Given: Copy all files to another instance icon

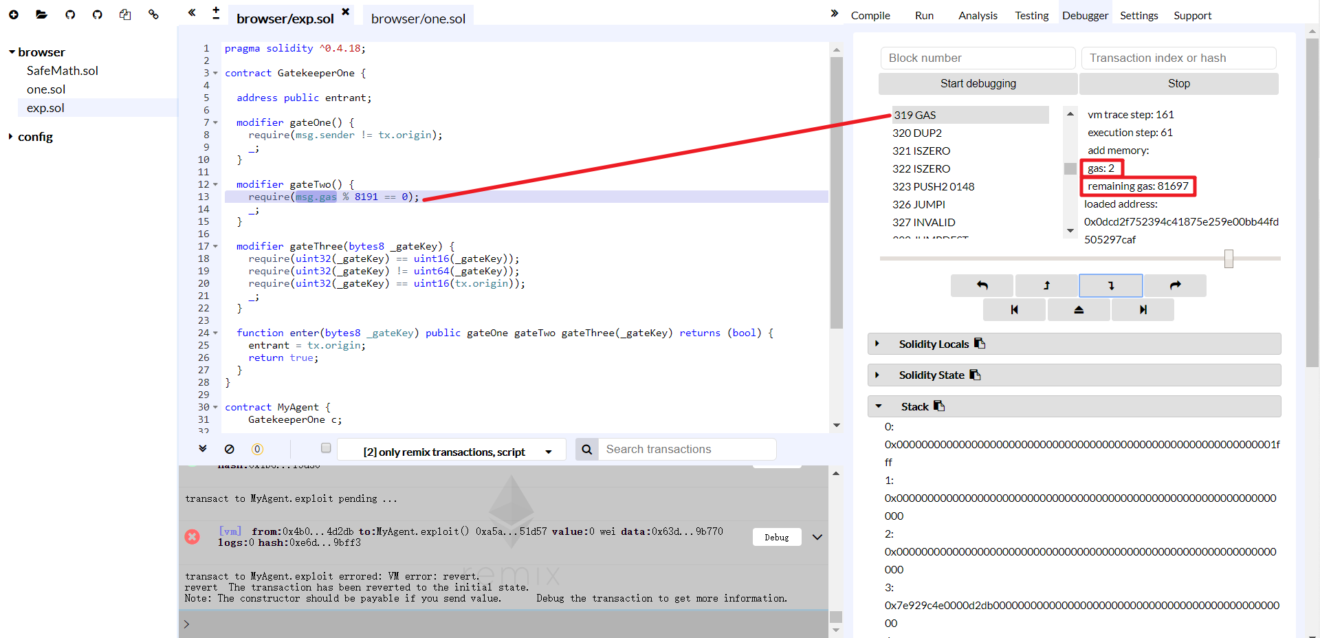Looking at the screenshot, I should pos(125,14).
